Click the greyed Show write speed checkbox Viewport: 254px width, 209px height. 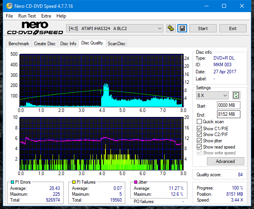tap(199, 153)
